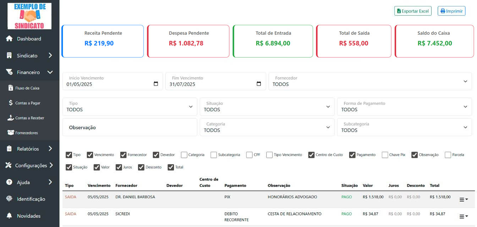Open the row actions menu for DR. DANIEL BARBOSA
This screenshot has height=227, width=477.
tap(463, 199)
